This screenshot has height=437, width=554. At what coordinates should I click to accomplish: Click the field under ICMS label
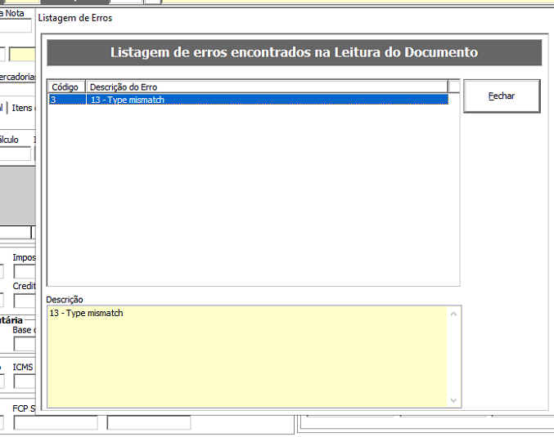[25, 381]
